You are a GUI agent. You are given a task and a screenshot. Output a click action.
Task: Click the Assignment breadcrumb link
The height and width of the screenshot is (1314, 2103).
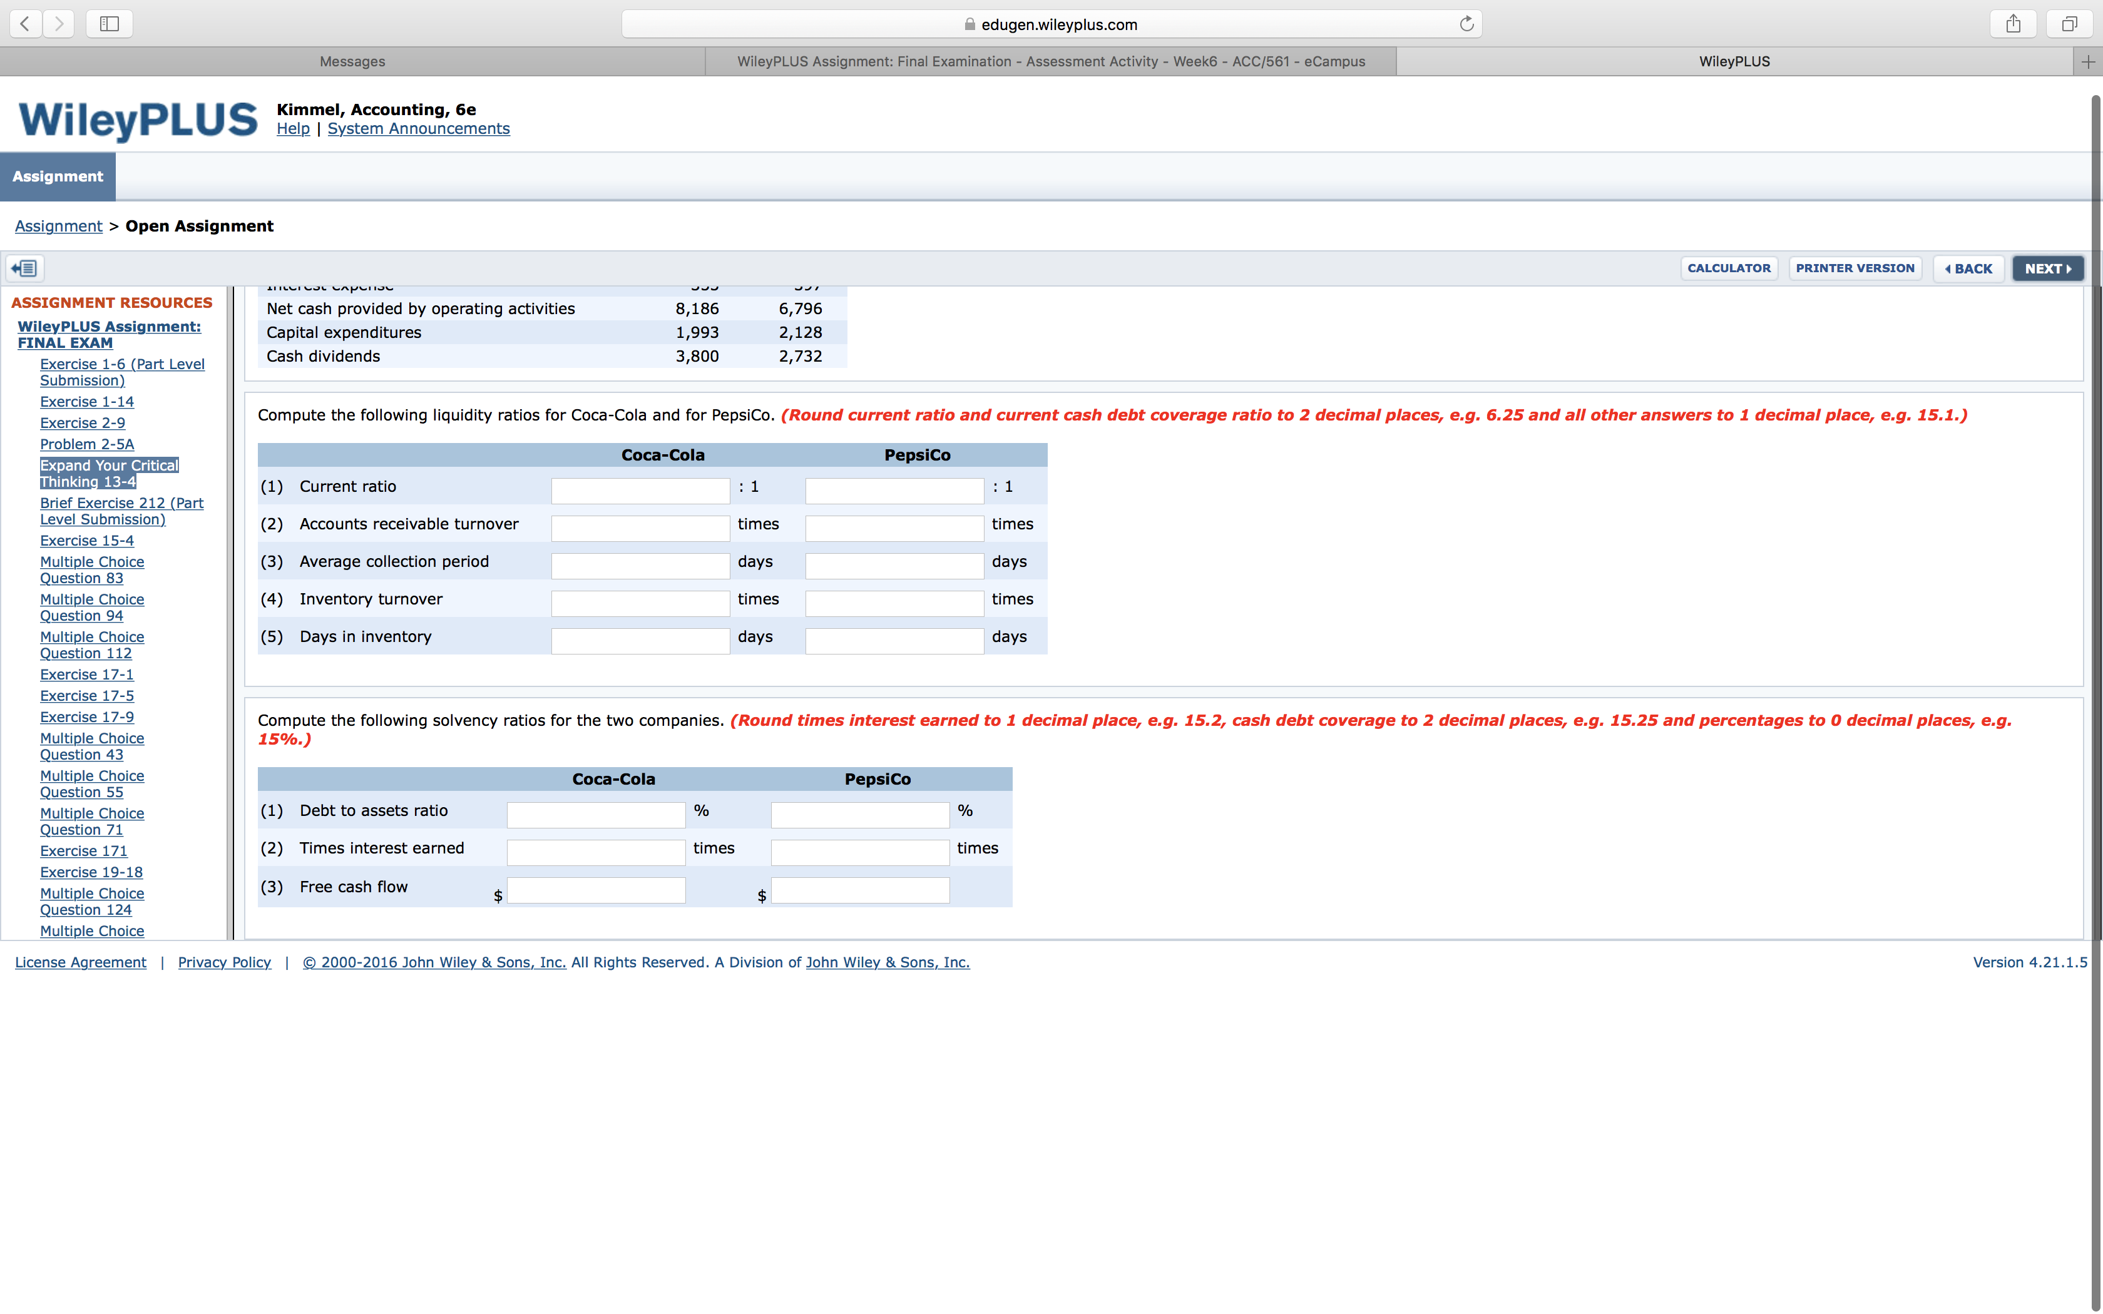click(x=58, y=226)
